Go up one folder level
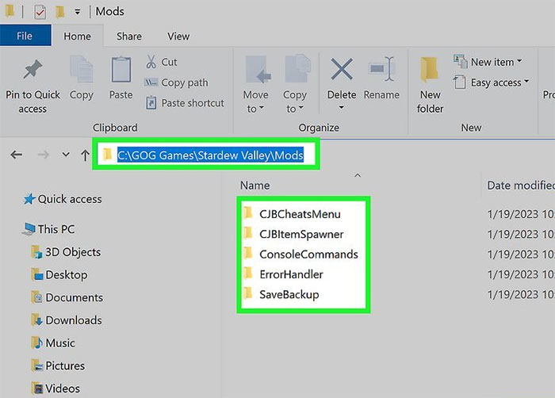The height and width of the screenshot is (398, 555). [85, 155]
